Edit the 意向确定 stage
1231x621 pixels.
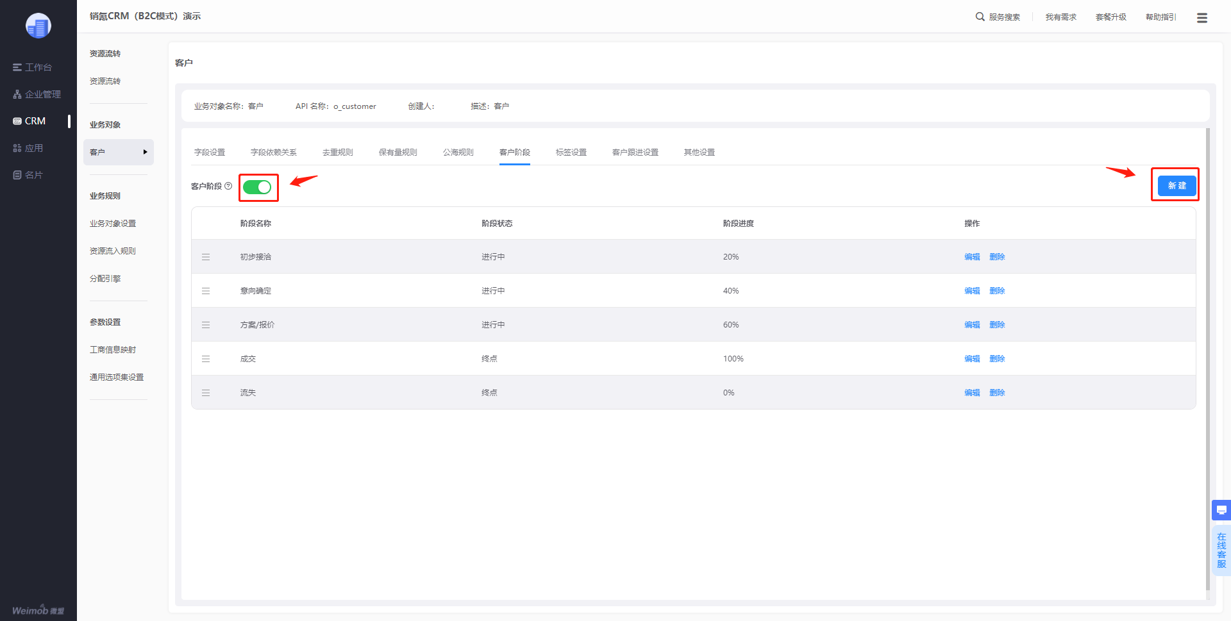tap(973, 291)
